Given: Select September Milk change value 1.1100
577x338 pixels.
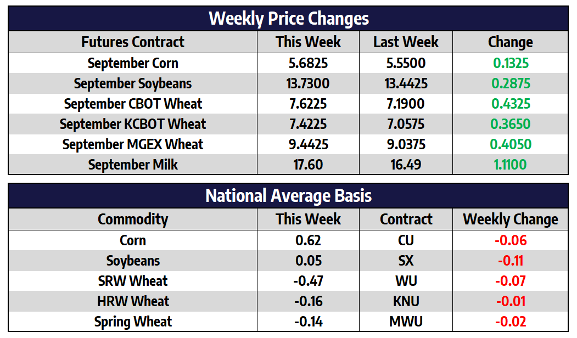Looking at the screenshot, I should (511, 165).
